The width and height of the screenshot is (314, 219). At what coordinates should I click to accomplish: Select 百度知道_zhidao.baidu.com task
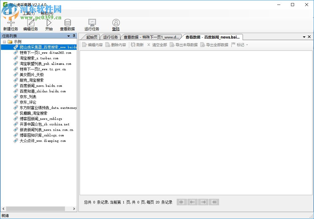coord(43,91)
